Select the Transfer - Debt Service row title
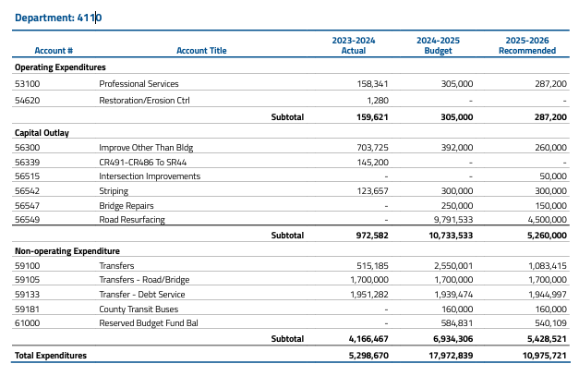 (142, 295)
